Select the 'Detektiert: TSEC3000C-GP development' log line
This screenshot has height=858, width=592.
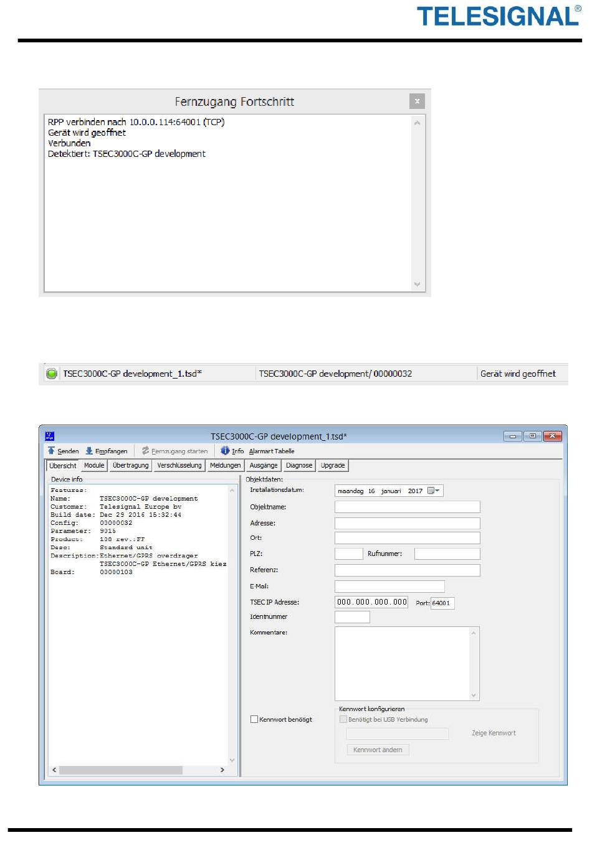(x=127, y=154)
